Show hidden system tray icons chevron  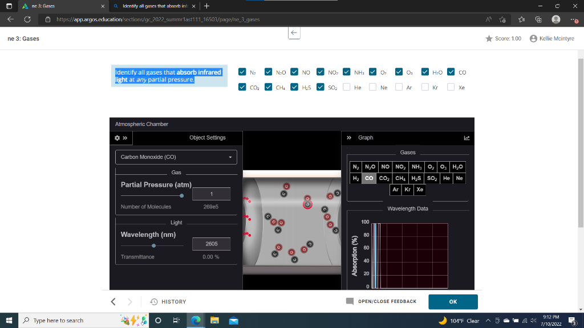click(488, 320)
